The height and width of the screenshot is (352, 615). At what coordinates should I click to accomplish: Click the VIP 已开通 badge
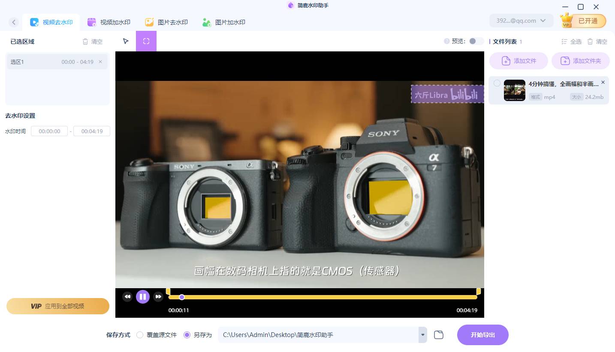pos(583,21)
